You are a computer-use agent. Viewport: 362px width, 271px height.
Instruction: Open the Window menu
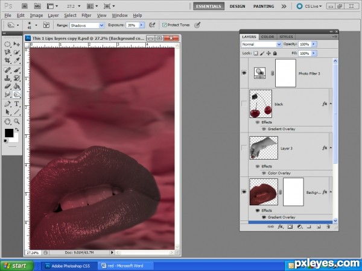coord(119,16)
